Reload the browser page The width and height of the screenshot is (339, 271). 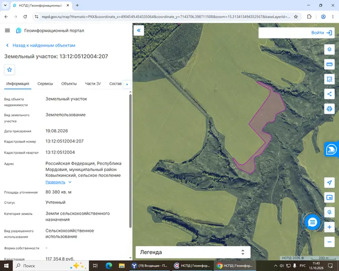[25, 16]
